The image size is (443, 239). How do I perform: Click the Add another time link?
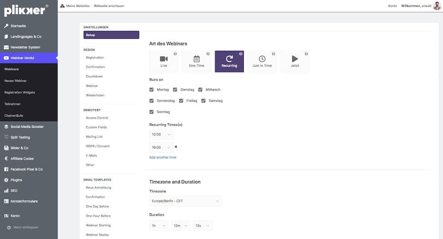click(x=163, y=157)
